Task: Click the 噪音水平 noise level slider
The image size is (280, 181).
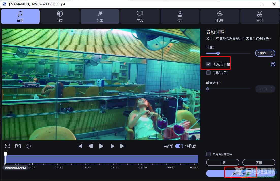Action: point(228,89)
